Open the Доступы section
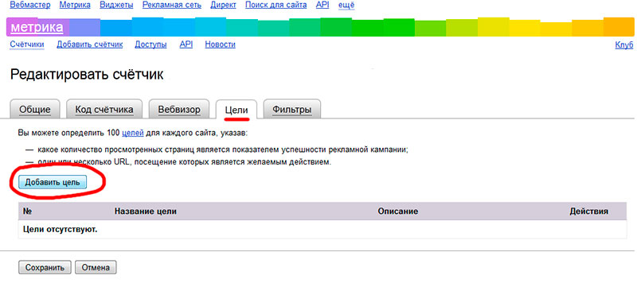Viewport: 637px width, 287px height. 150,45
